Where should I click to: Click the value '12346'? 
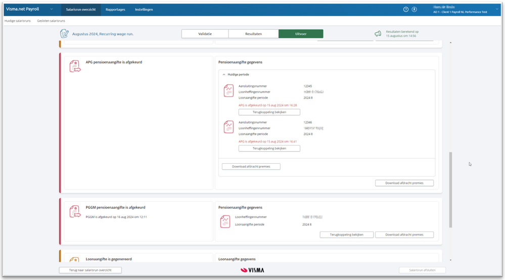click(307, 122)
